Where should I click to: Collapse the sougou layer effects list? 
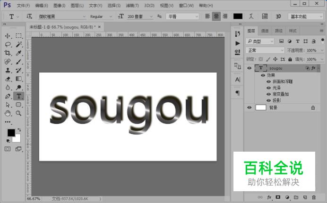tap(318, 68)
